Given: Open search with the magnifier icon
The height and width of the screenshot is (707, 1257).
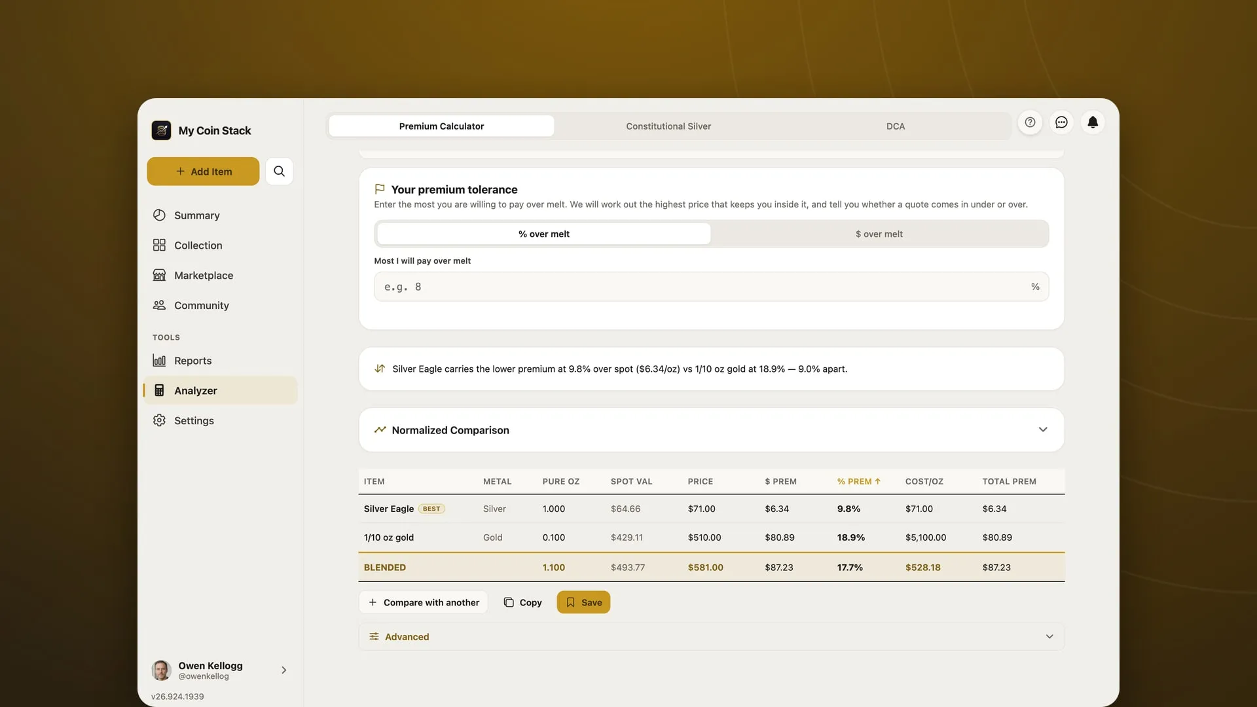Looking at the screenshot, I should coord(279,172).
